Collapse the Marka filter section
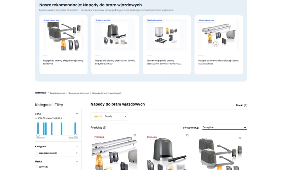The width and height of the screenshot is (284, 170). tap(77, 161)
